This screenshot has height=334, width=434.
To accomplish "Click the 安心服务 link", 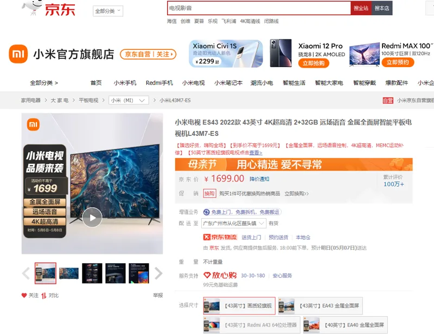I will [x=282, y=276].
